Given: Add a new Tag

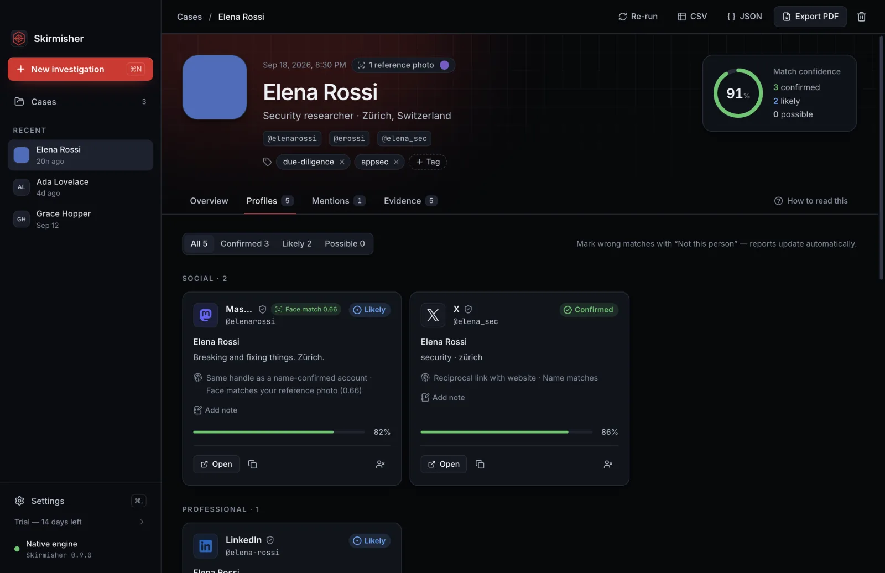Looking at the screenshot, I should coord(428,162).
